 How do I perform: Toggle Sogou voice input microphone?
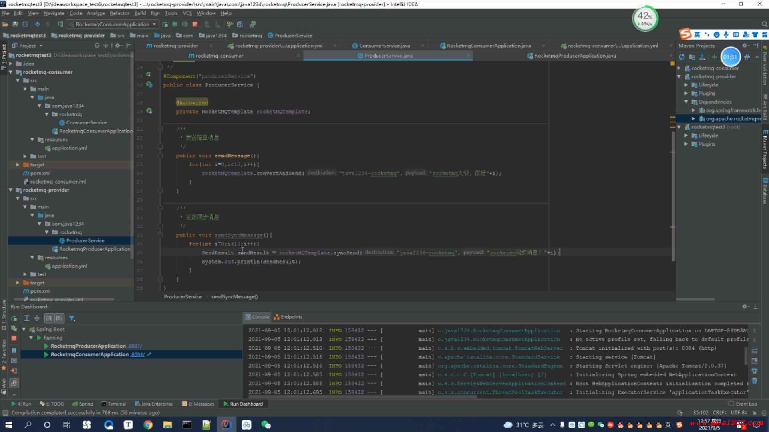(726, 35)
